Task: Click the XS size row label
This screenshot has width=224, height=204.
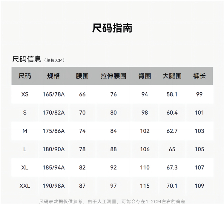Action: [25, 94]
